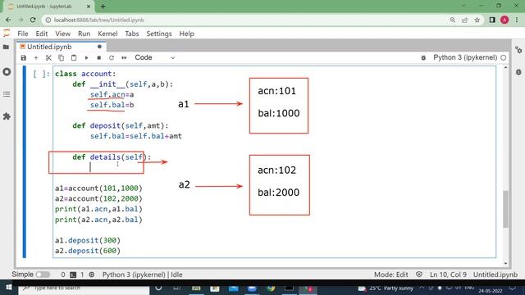Open the Help menu

point(186,34)
